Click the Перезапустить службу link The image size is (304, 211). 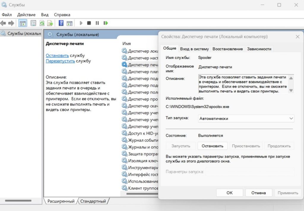point(60,61)
